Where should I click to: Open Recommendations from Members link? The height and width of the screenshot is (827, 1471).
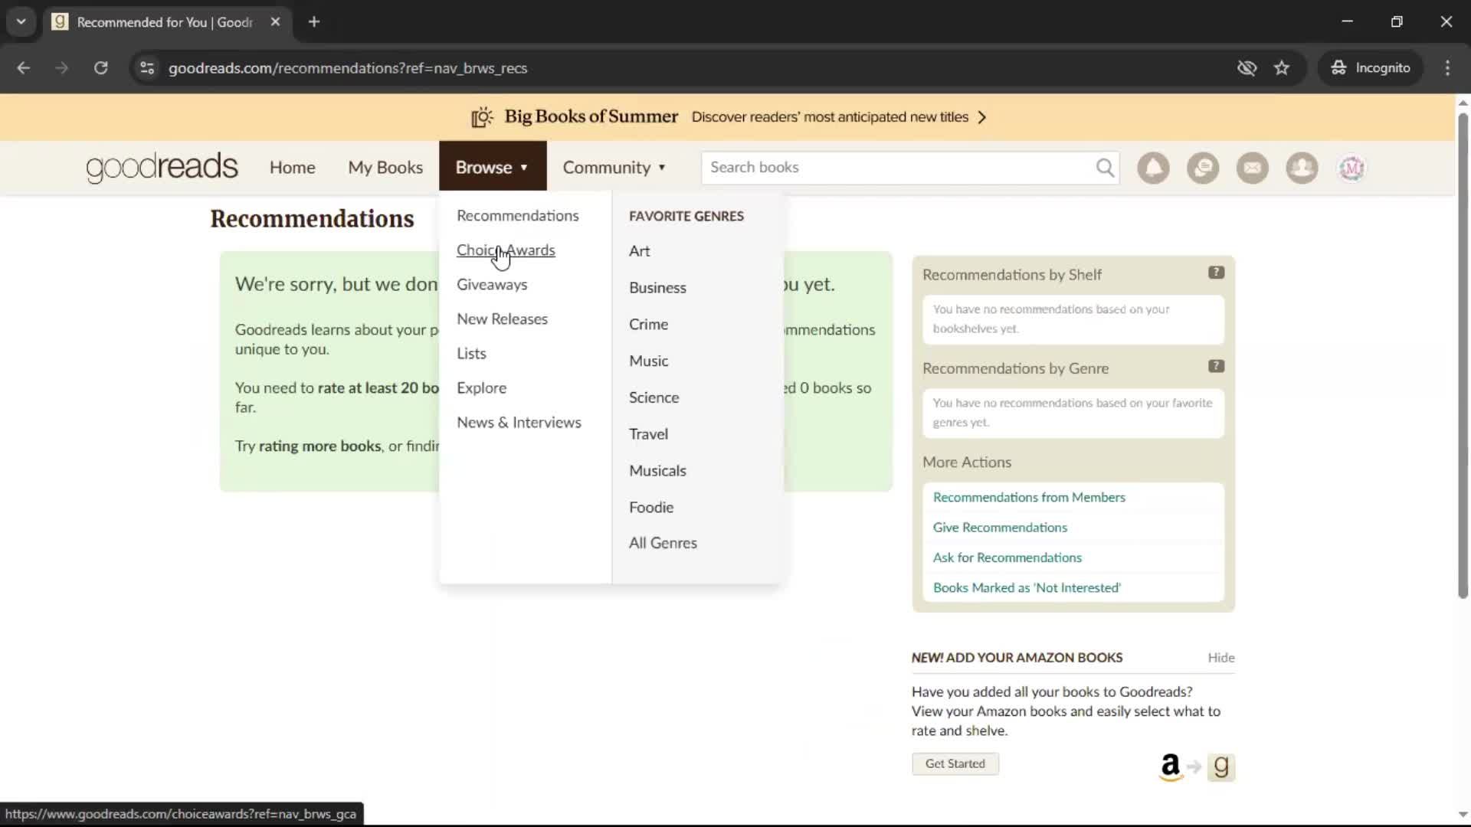(x=1029, y=497)
